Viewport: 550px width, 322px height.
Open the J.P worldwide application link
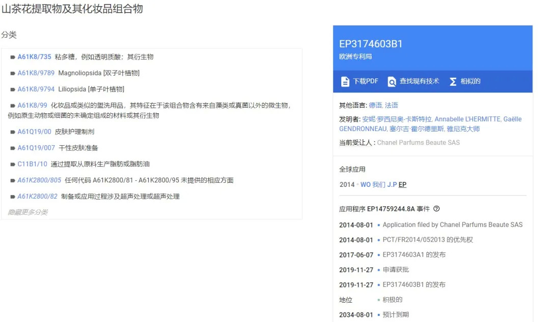coord(392,184)
